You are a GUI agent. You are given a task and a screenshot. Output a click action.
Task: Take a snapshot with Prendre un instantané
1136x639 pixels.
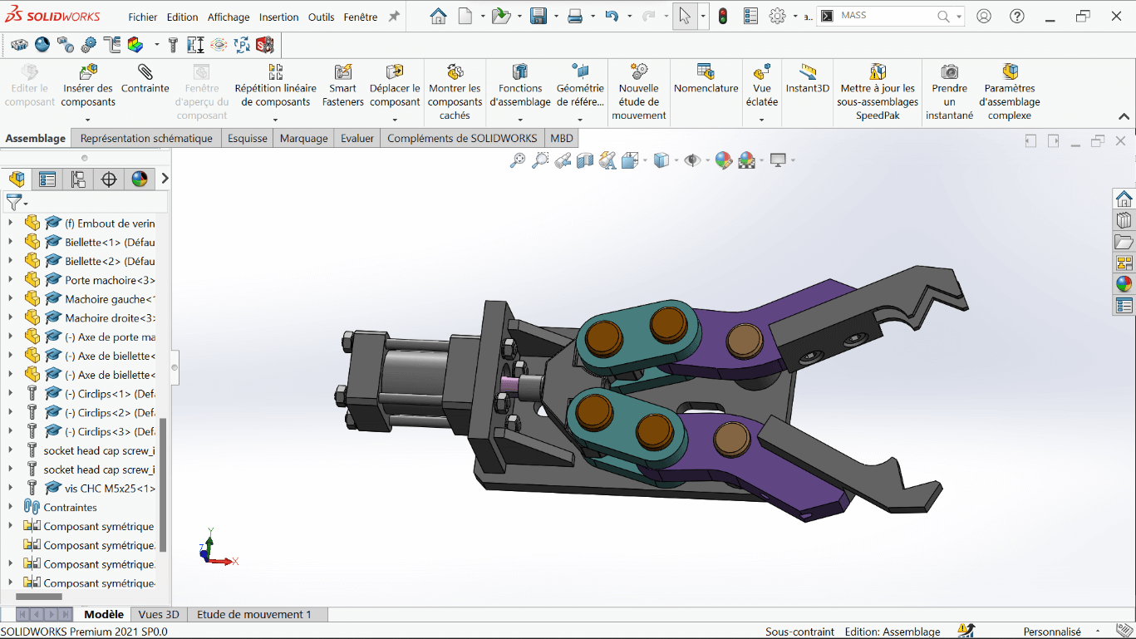[949, 72]
